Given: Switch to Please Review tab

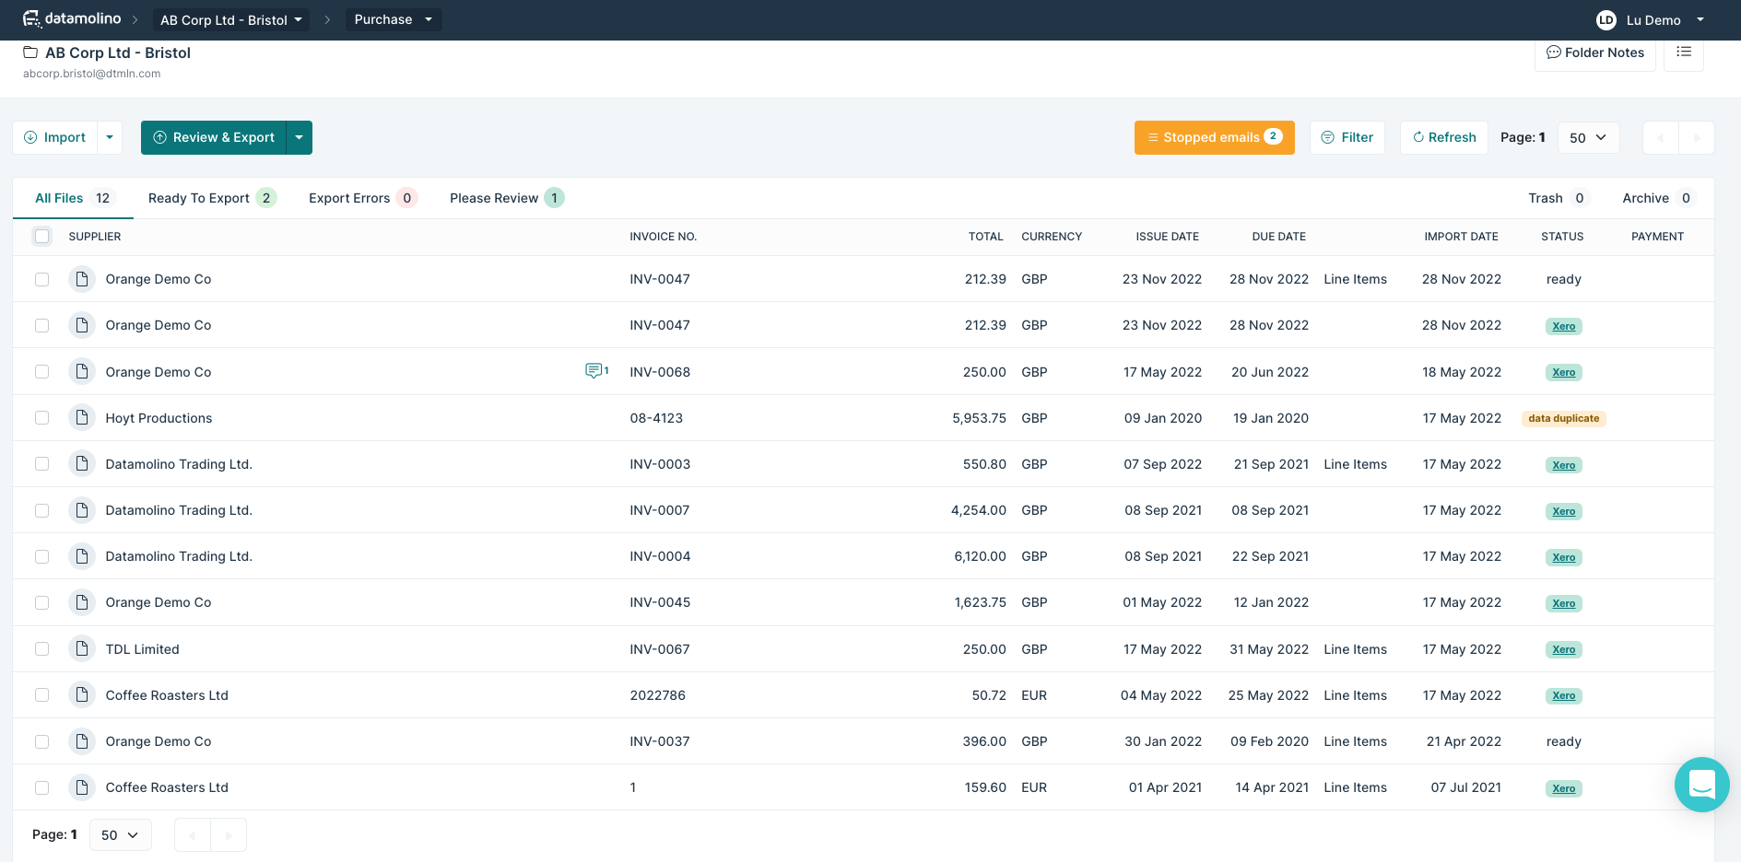Looking at the screenshot, I should click(x=507, y=198).
